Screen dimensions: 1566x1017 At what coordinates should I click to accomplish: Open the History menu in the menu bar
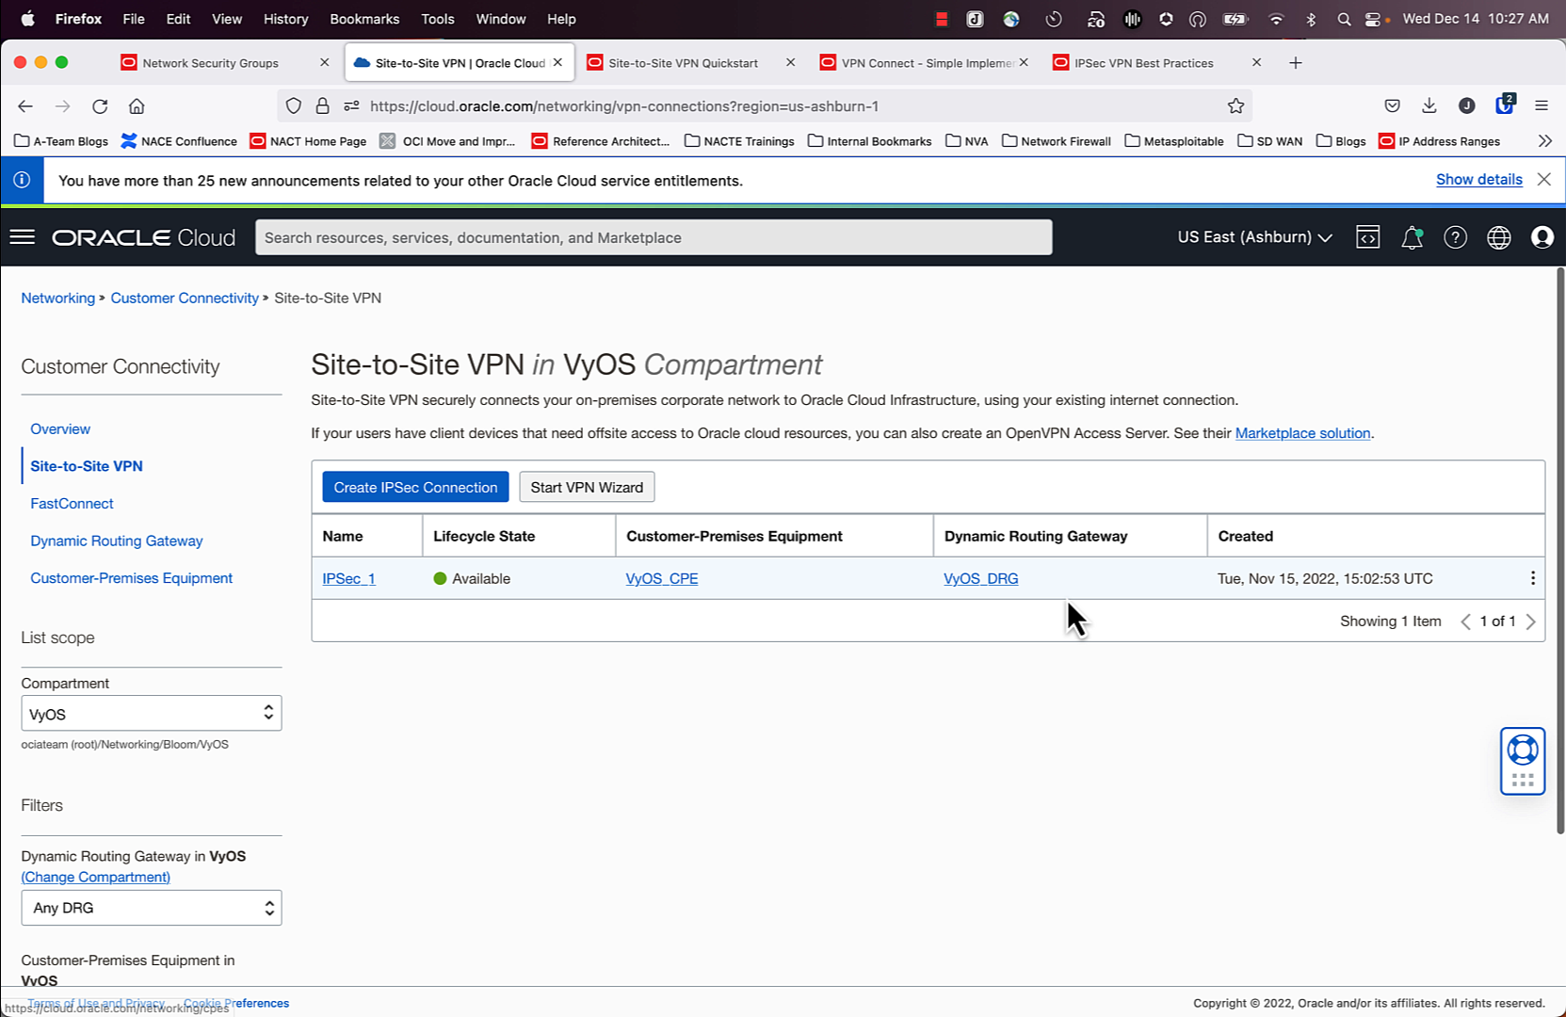tap(284, 19)
